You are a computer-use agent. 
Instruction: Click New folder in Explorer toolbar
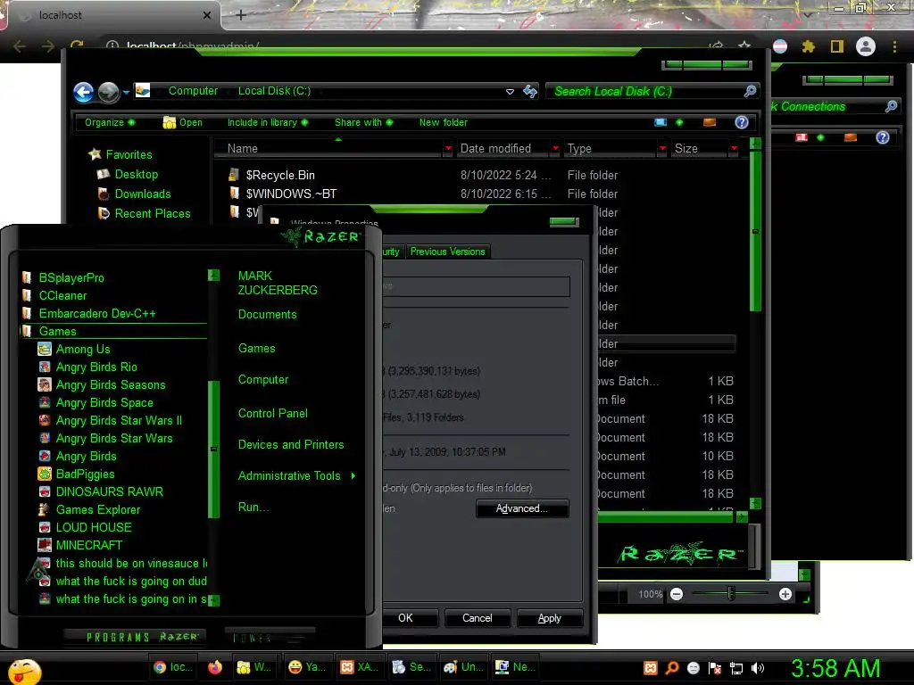point(443,122)
